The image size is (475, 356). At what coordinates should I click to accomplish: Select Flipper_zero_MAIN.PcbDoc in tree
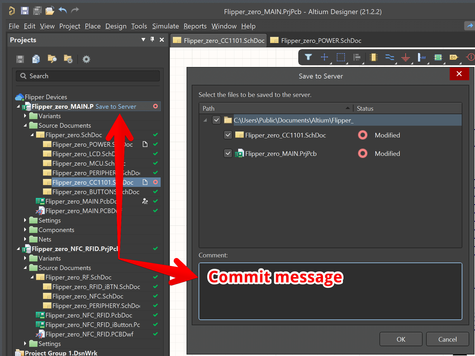[x=81, y=201]
